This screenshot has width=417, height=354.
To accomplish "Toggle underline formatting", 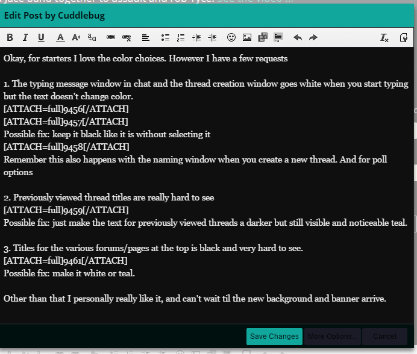I will tap(41, 37).
